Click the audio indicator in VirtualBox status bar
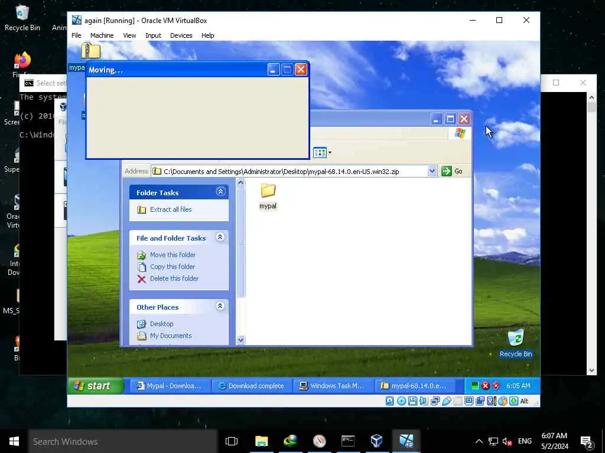The height and width of the screenshot is (453, 605). pos(424,401)
